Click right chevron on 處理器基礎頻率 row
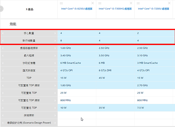 pos(55,48)
